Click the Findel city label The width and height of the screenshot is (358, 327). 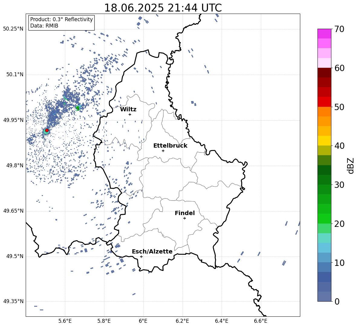185,213
